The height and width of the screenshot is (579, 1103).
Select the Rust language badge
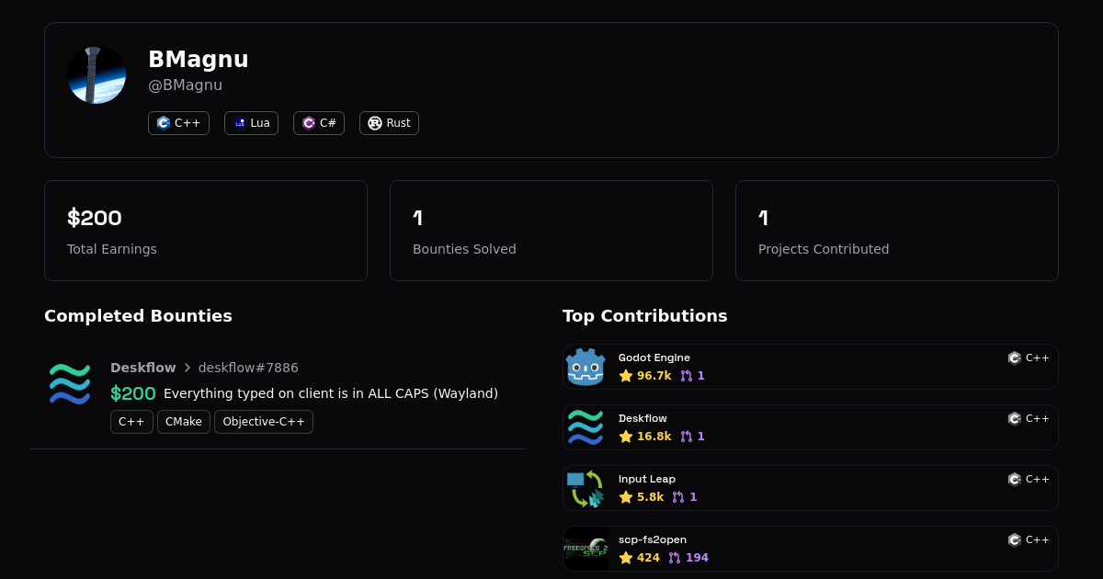click(389, 123)
